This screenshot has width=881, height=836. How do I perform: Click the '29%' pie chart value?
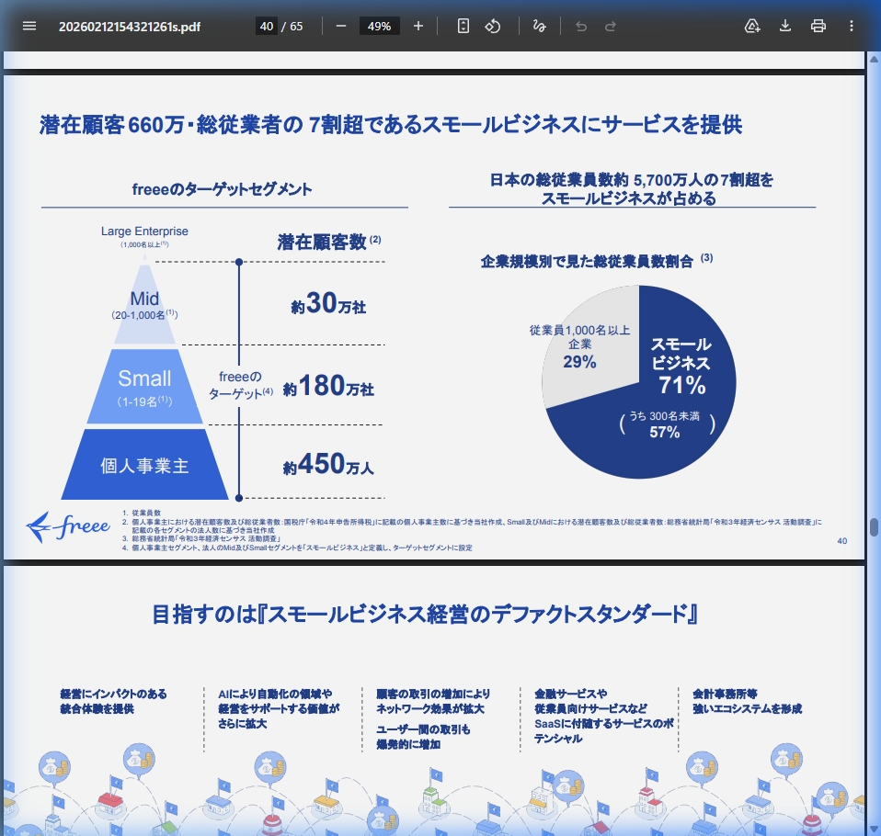click(x=579, y=362)
